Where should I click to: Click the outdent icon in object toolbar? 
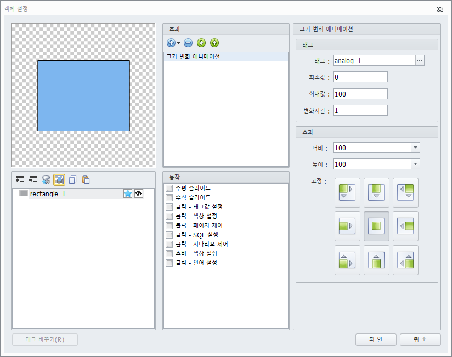(20, 180)
